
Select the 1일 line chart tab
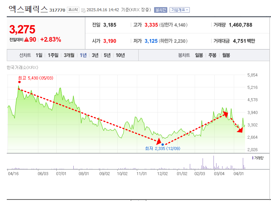(x=39, y=55)
